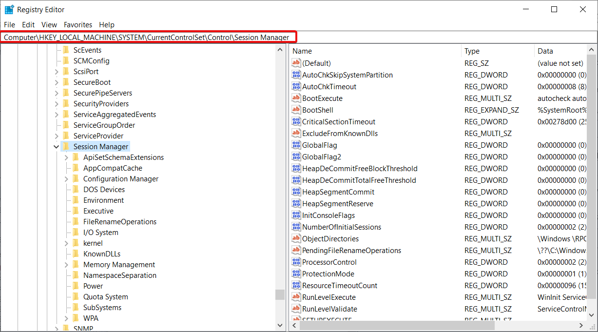This screenshot has height=332, width=598.
Task: Click the SubSystems folder icon
Action: 76,307
